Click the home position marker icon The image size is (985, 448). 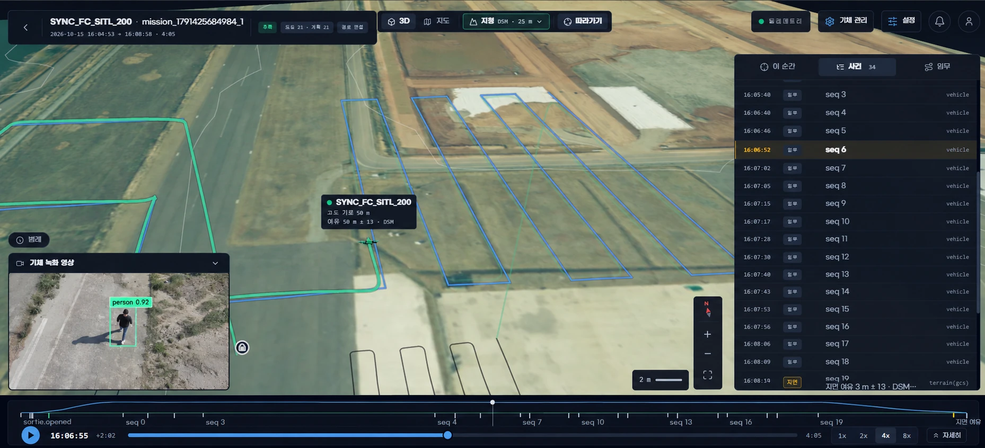coord(242,347)
